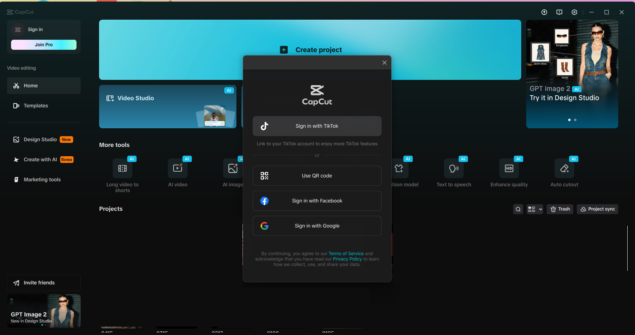Click the Create with AI sidebar icon
This screenshot has height=335, width=635.
tap(16, 160)
